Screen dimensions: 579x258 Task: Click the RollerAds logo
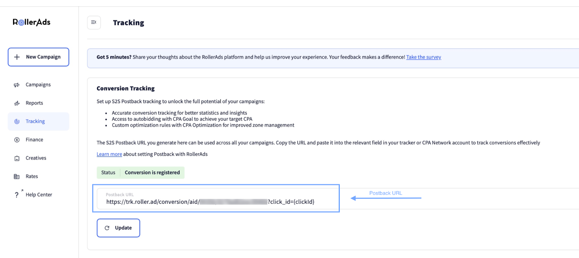point(31,22)
